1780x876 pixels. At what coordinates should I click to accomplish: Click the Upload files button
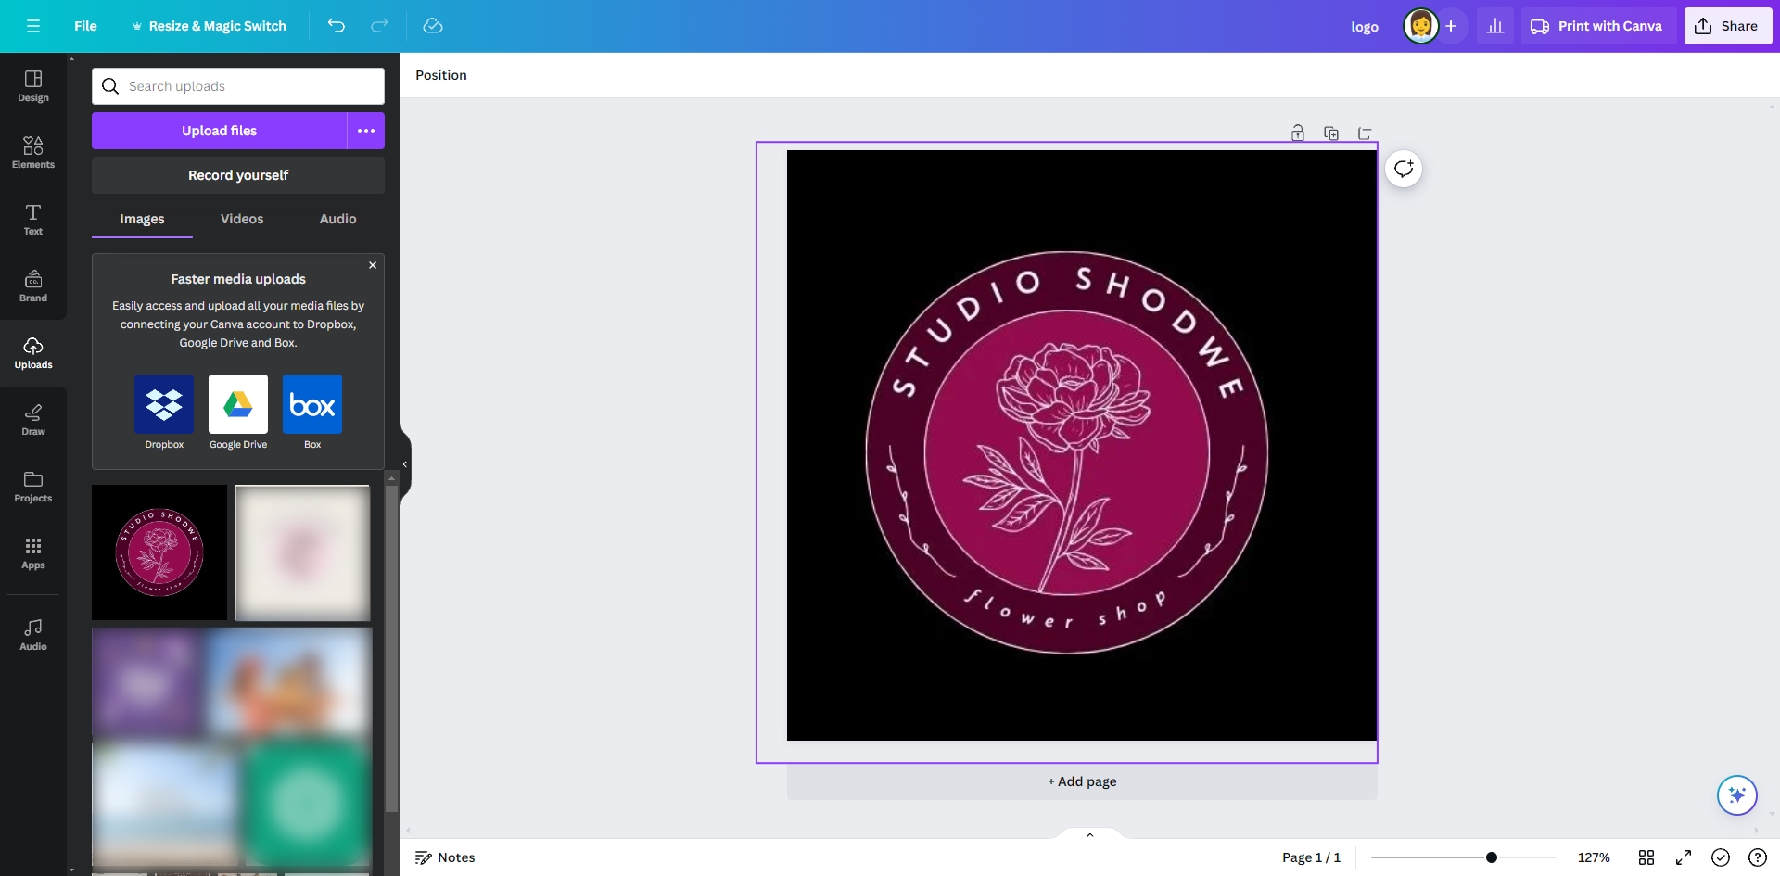point(219,131)
